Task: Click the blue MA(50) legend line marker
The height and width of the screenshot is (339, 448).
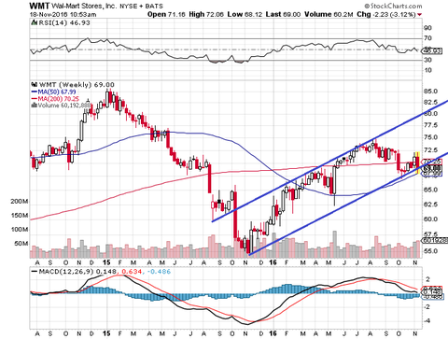Action: (x=34, y=92)
